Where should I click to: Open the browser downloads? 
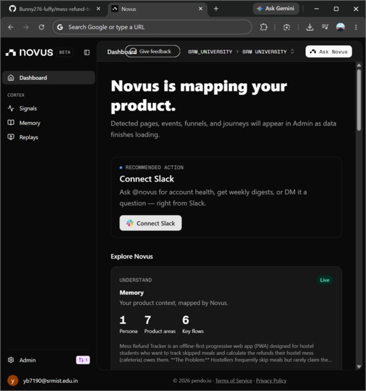[x=309, y=27]
